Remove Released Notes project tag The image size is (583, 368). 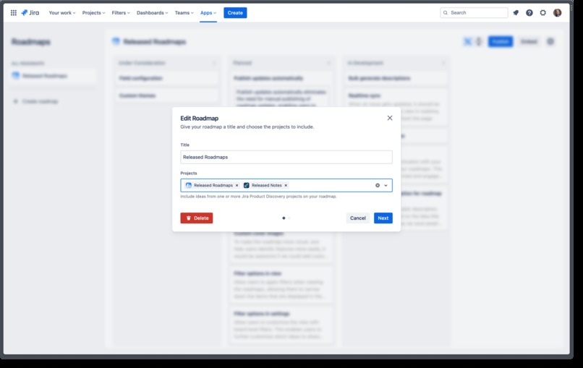(x=286, y=185)
